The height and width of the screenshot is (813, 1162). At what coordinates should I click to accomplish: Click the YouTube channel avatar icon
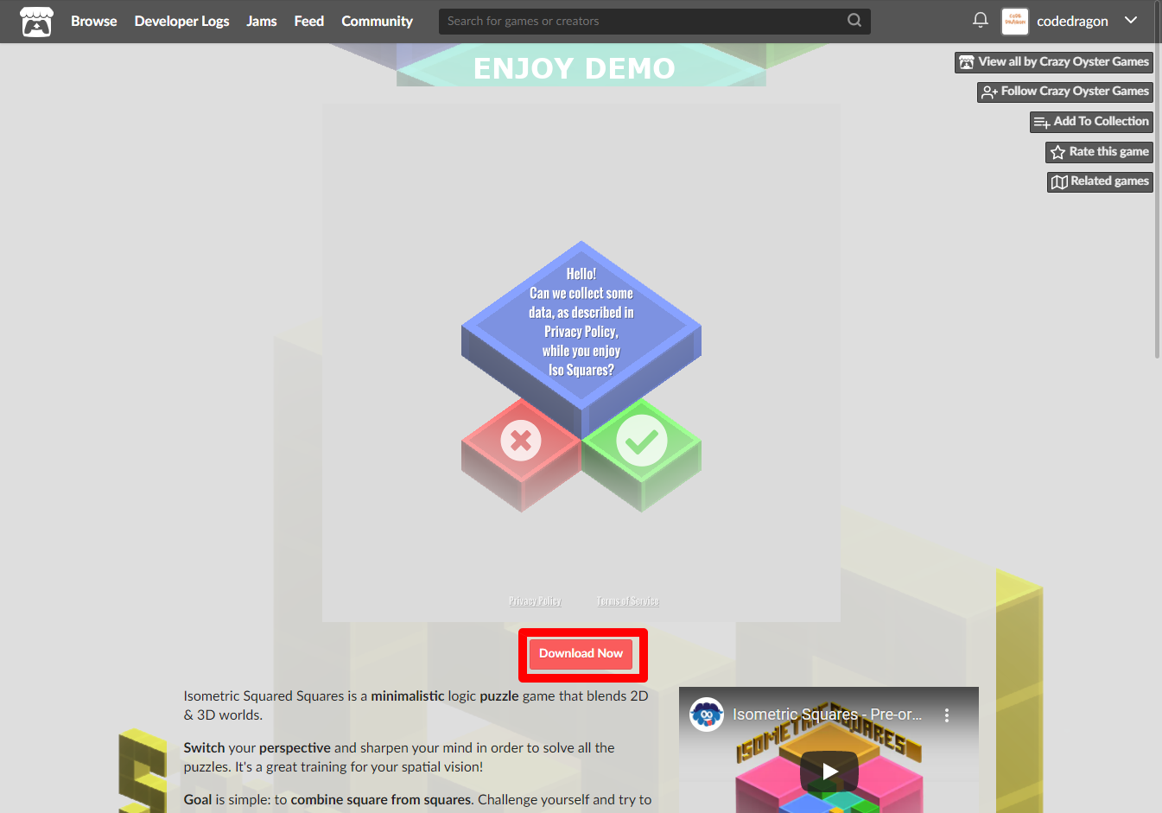(706, 715)
